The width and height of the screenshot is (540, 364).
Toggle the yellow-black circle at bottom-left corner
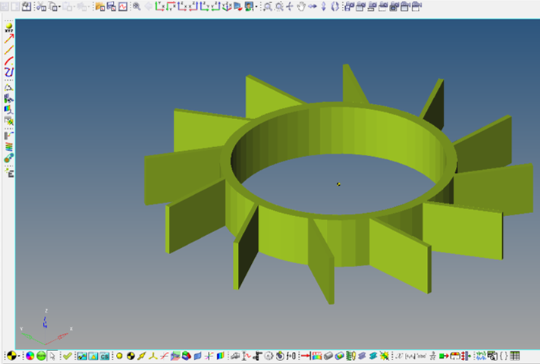(x=11, y=356)
